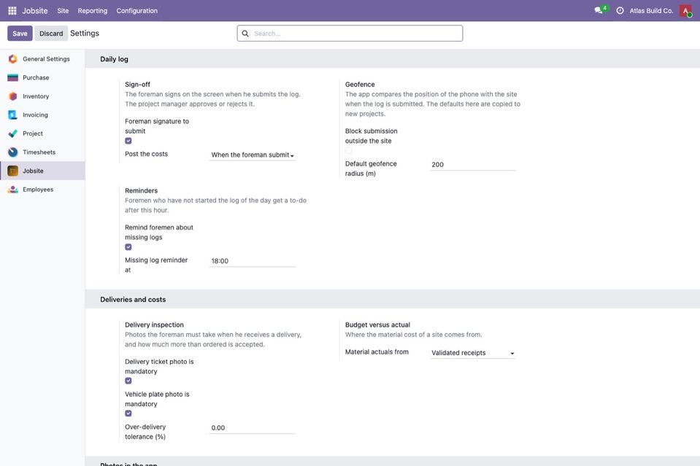Toggle Foreman signature to submit checkbox
The width and height of the screenshot is (700, 466).
[x=128, y=141]
